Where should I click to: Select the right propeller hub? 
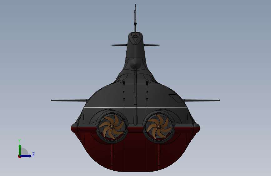coord(159,127)
